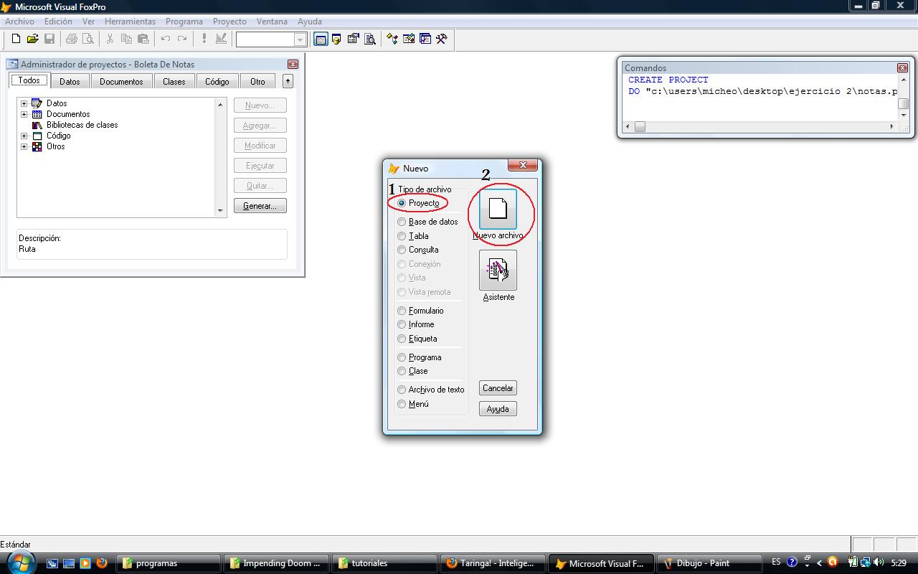Screen dimensions: 918x574
Task: Select the Proyecto radio button
Action: (402, 203)
